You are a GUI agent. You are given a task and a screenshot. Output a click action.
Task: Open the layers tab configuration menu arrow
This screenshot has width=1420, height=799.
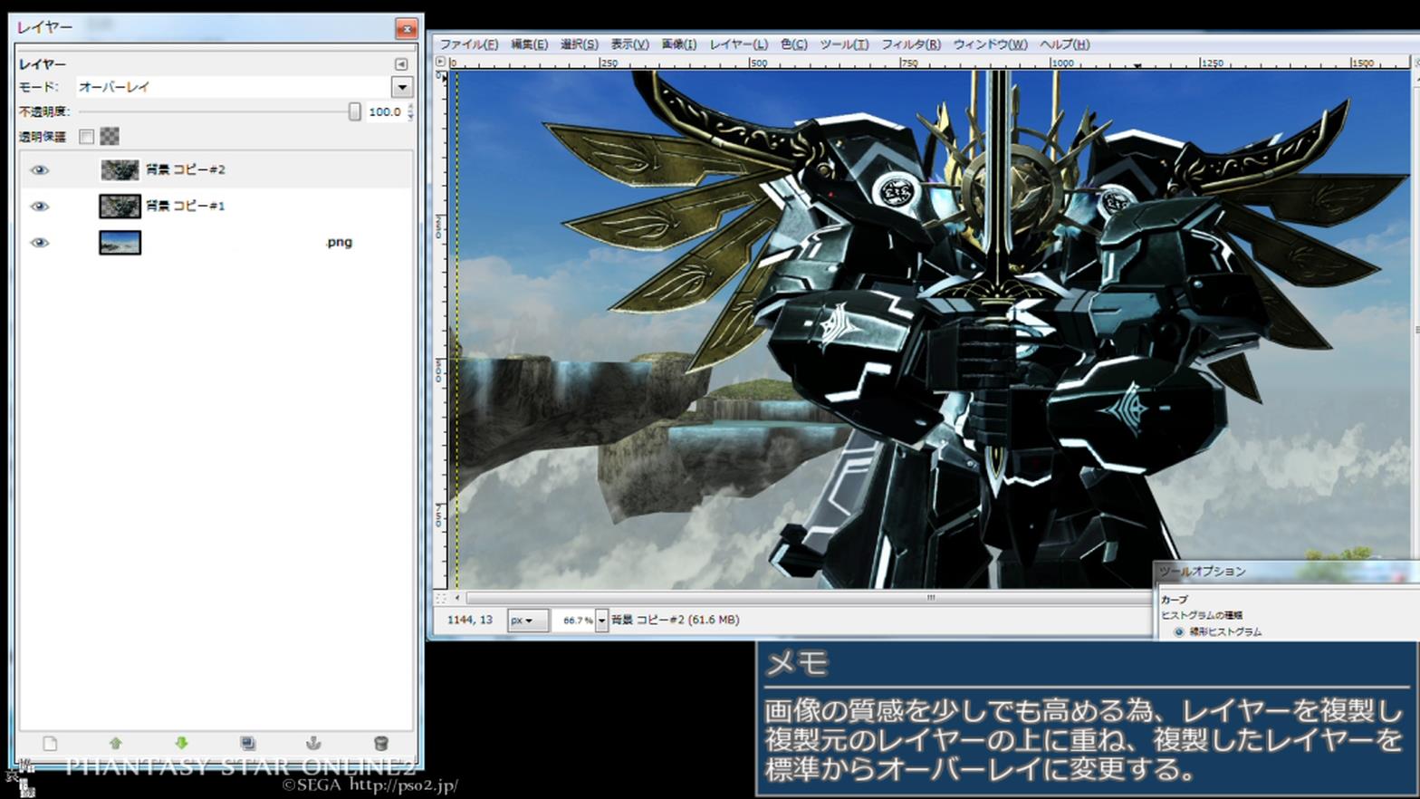401,64
